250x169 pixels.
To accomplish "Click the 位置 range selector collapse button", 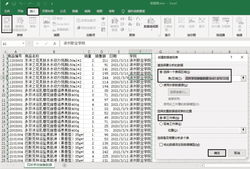I will pyautogui.click(x=244, y=130).
